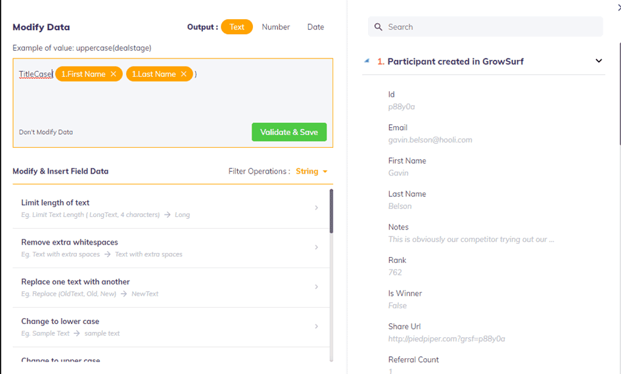Choose Limit length of text operation
This screenshot has width=621, height=374.
point(55,203)
